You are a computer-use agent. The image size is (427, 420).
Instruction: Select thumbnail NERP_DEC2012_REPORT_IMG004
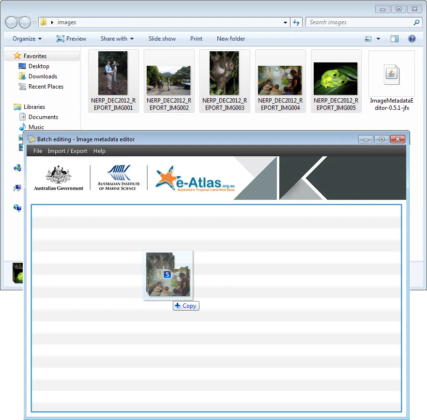click(x=280, y=81)
